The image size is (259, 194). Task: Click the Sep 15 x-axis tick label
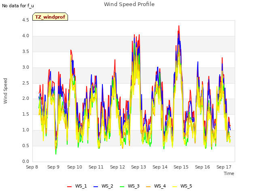[181, 167]
